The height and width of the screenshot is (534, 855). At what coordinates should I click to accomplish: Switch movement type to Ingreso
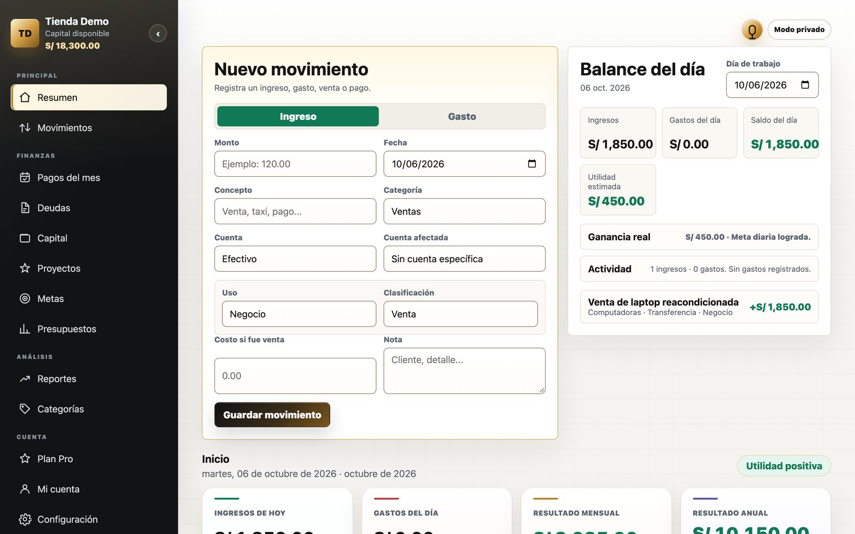pos(298,116)
